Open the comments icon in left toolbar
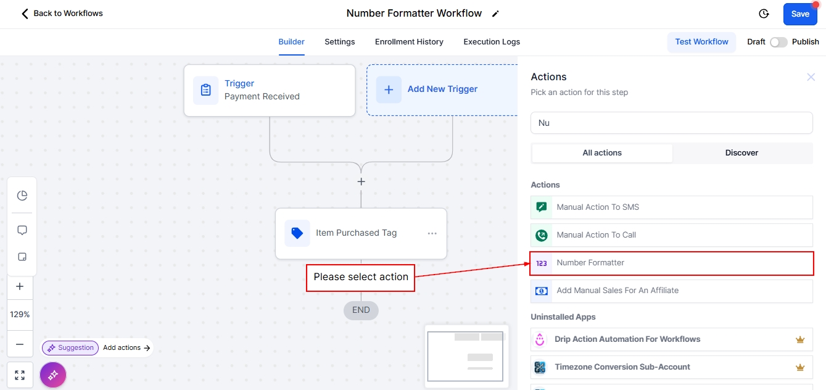This screenshot has width=826, height=390. 22,230
